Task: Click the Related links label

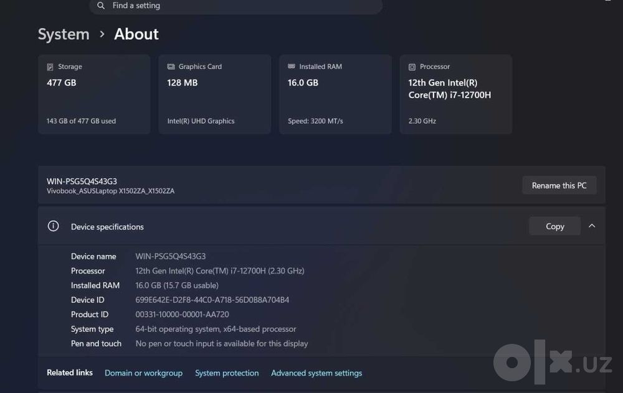Action: click(x=70, y=372)
